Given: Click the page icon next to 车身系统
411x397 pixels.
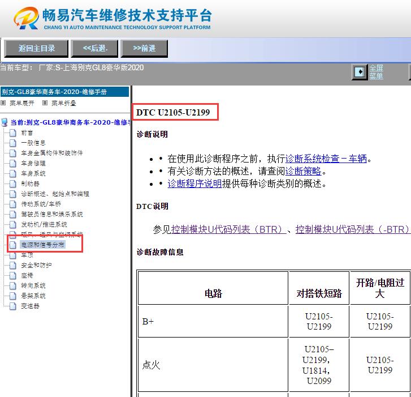Looking at the screenshot, I should pyautogui.click(x=12, y=173).
